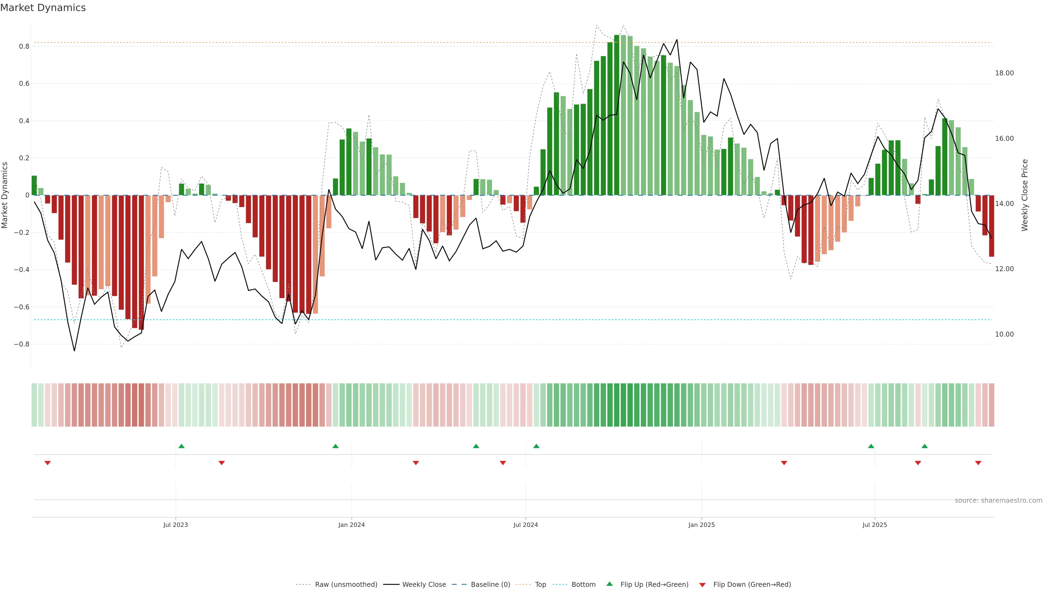Toggle the Baseline (0) legend entry
This screenshot has width=1056, height=594.
pyautogui.click(x=490, y=585)
